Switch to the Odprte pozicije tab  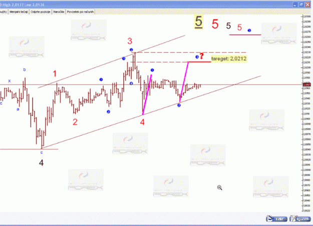(x=41, y=12)
